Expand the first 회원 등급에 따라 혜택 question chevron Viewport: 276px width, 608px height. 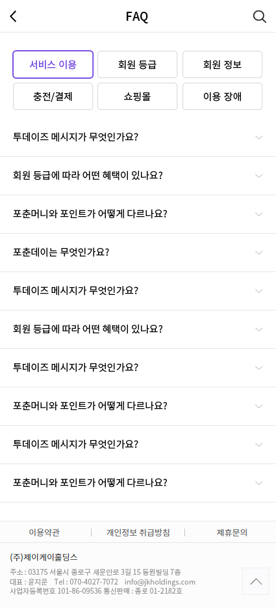259,176
